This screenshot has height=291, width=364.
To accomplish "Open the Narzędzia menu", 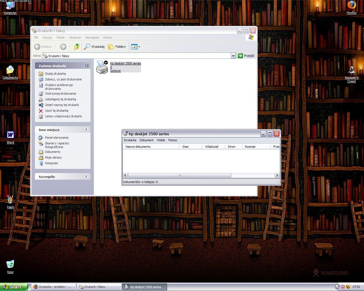I will 92,38.
